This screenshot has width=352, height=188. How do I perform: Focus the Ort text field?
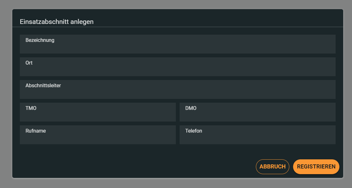point(177,69)
